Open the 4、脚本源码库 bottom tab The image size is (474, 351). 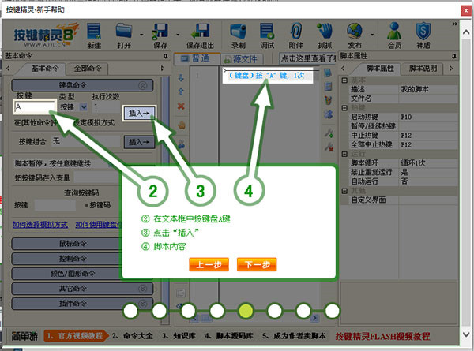(x=229, y=336)
